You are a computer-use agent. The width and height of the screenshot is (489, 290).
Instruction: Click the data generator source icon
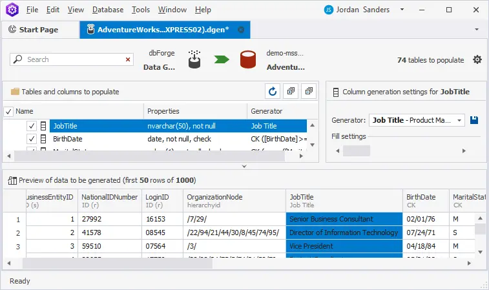194,59
